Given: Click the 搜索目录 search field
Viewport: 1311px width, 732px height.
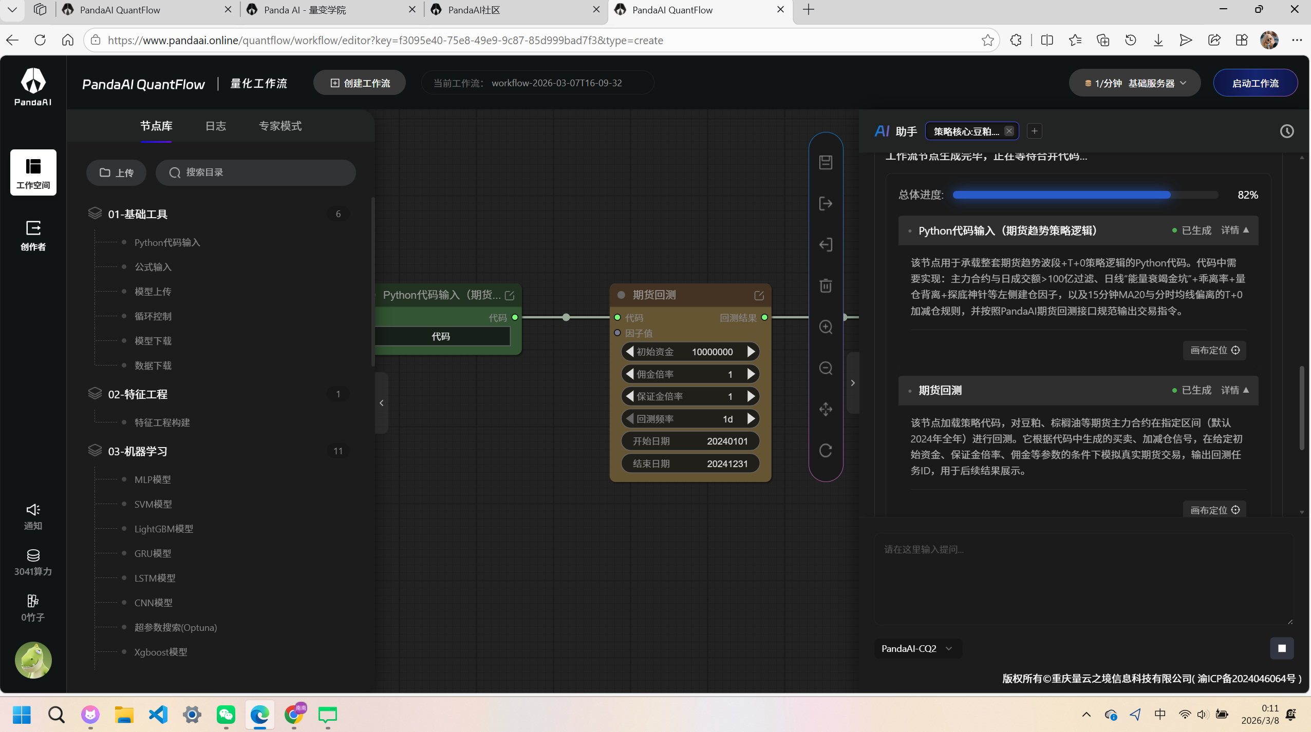Looking at the screenshot, I should (255, 172).
